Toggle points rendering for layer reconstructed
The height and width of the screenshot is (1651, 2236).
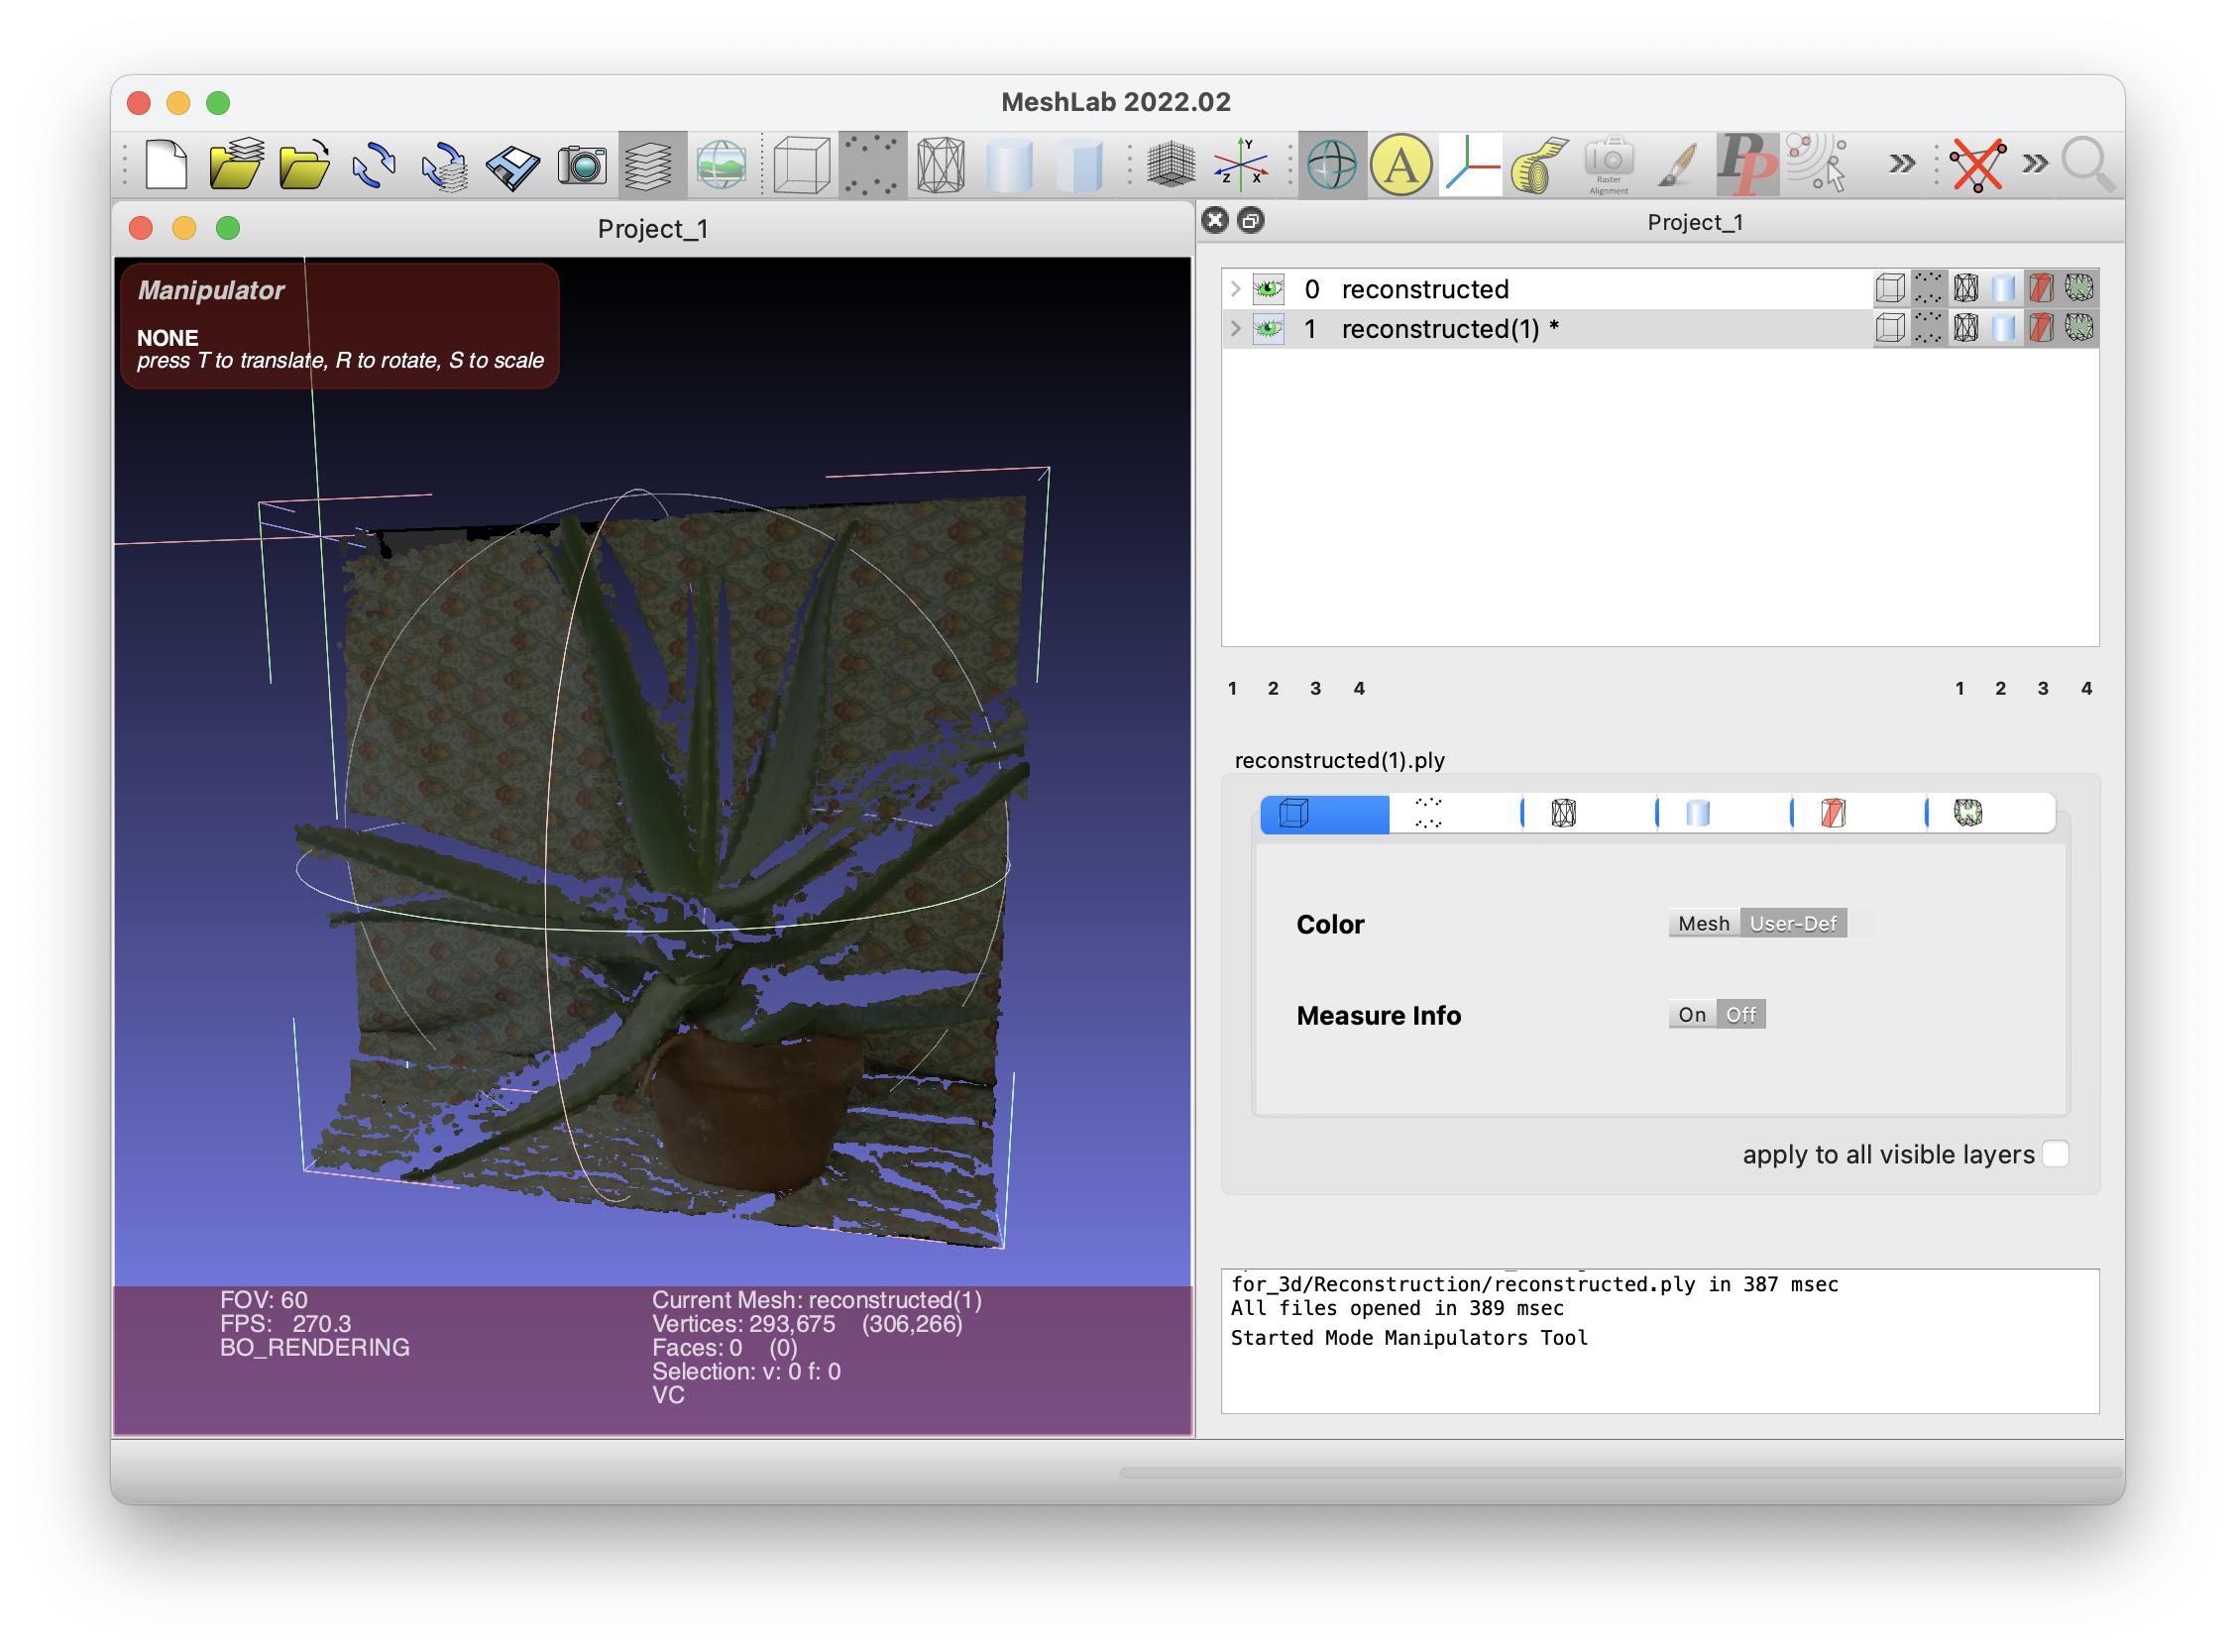coord(1928,288)
